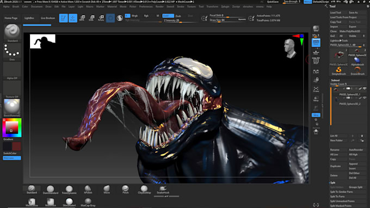Toggle Persp perspective view button

tap(316, 43)
